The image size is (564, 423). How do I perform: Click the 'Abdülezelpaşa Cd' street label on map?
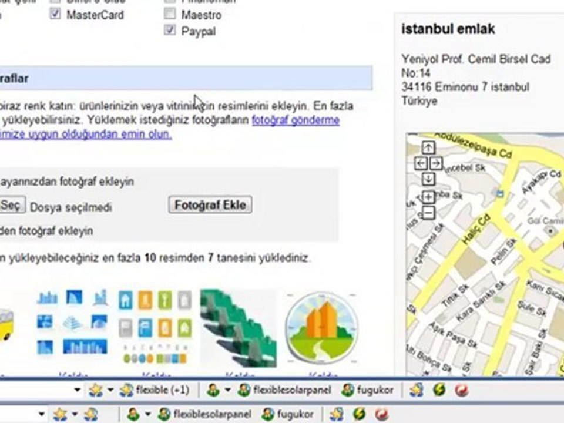point(472,145)
